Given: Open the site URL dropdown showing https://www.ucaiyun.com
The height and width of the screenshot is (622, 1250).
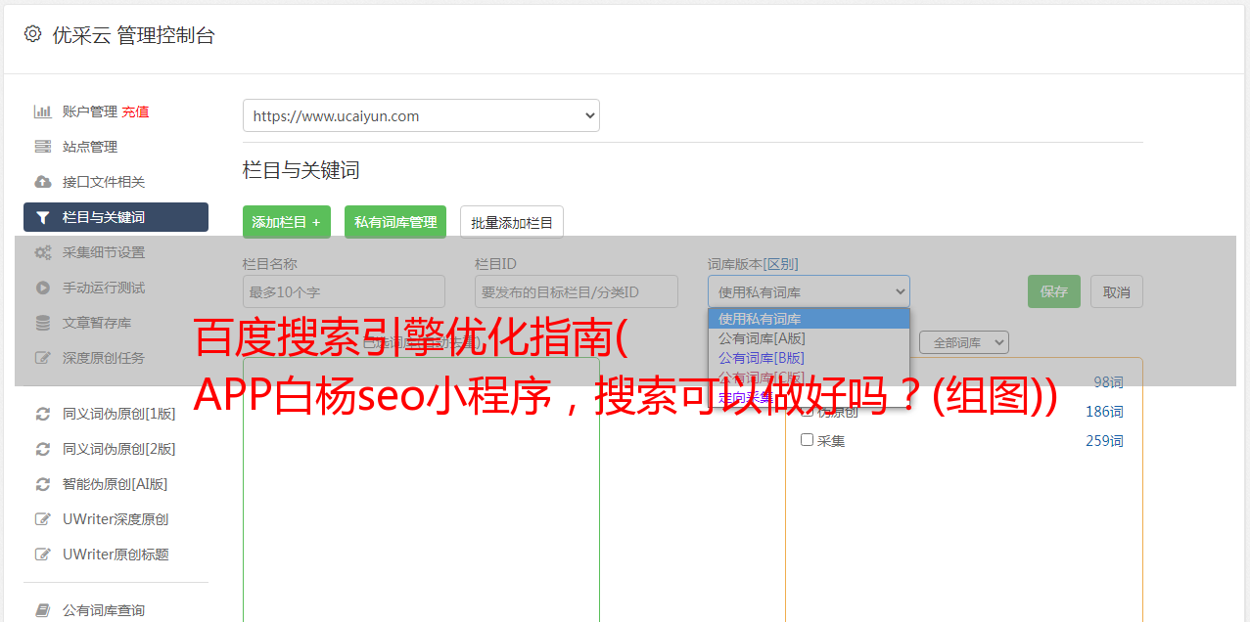Looking at the screenshot, I should [421, 115].
